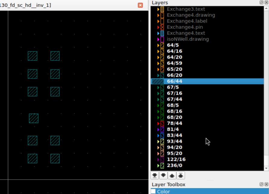Click the 236/0 layer pattern swatch
This screenshot has width=269, height=194.
[x=162, y=165]
